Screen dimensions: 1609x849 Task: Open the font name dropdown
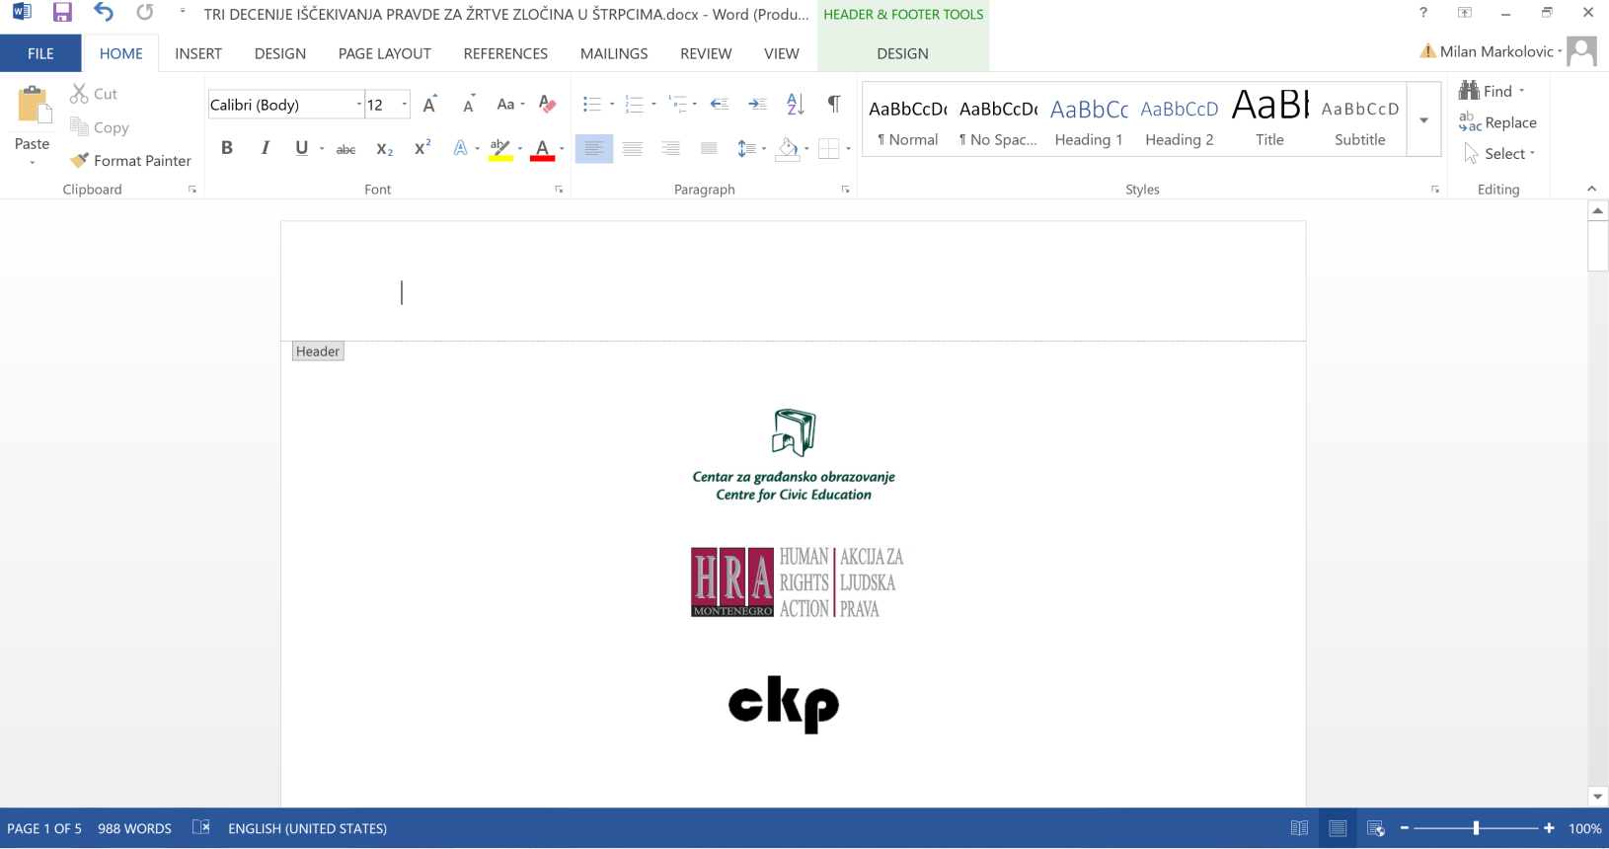358,105
